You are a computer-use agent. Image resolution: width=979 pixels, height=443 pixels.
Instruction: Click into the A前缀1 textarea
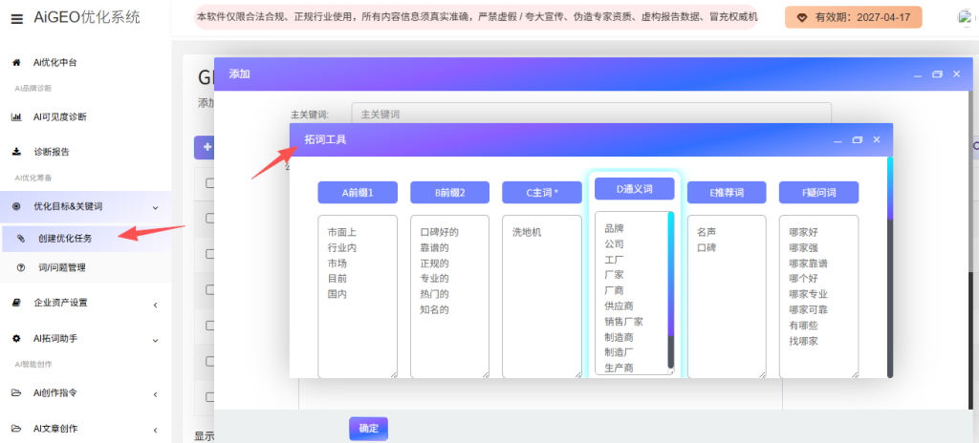coord(358,296)
